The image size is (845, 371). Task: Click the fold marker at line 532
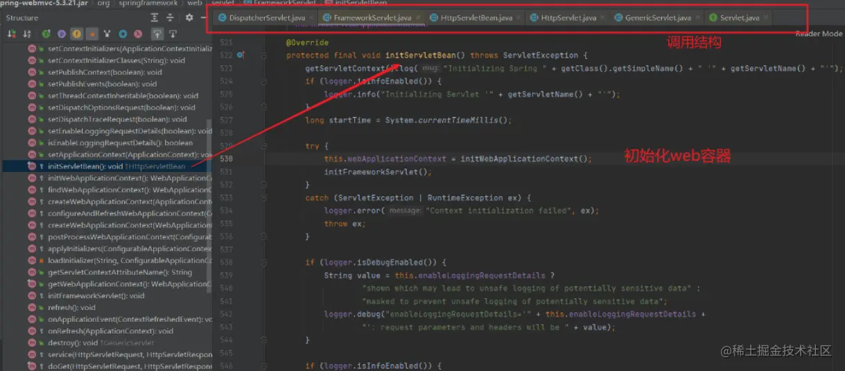264,184
